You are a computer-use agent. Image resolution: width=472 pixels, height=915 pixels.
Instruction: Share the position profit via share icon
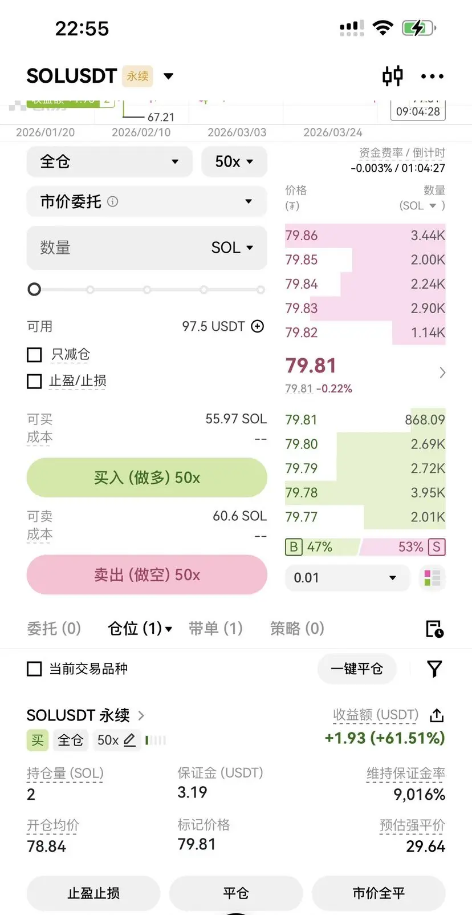click(437, 715)
